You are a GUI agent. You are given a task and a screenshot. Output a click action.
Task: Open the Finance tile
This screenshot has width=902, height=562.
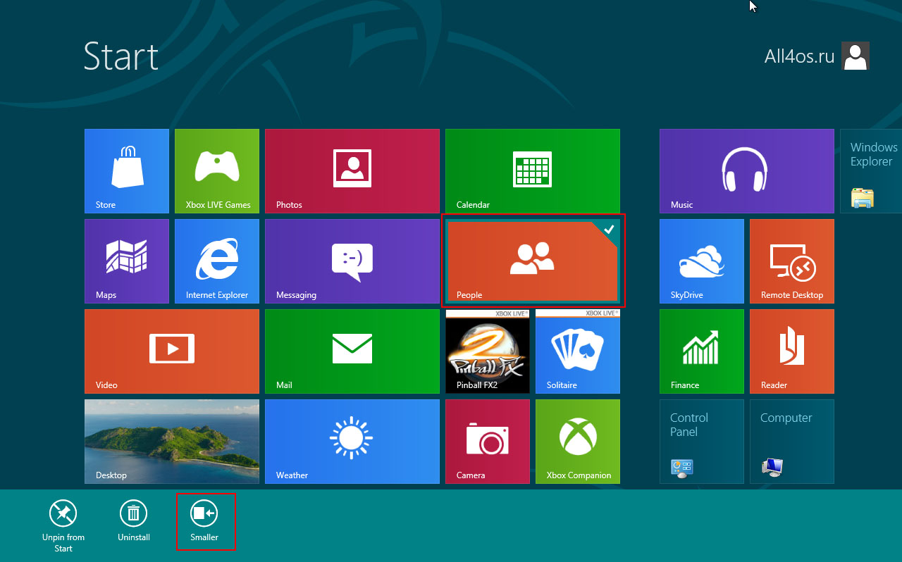coord(702,351)
